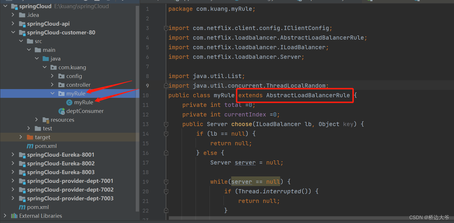Expand the .idea folder
The width and height of the screenshot is (454, 223).
(x=13, y=15)
